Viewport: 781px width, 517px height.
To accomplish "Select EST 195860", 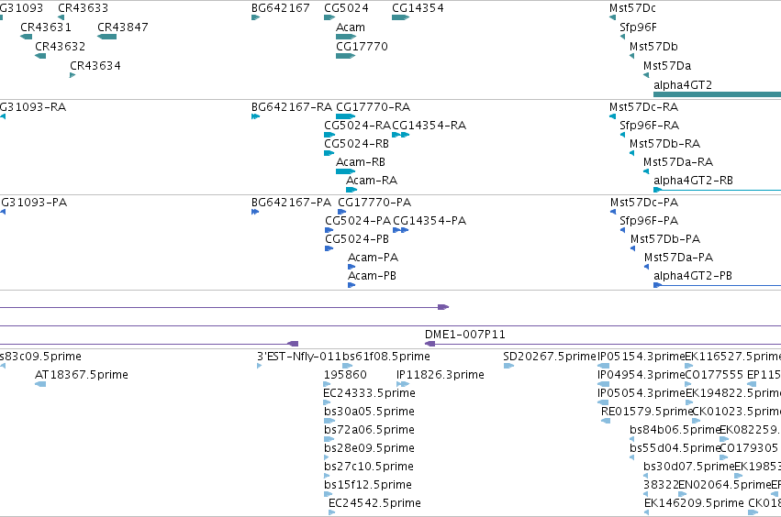I will pos(345,375).
